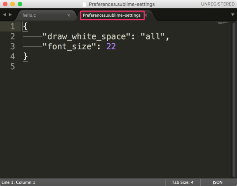Go to next tab with right arrow
Viewport: 237px width, 186px height.
[x=10, y=15]
